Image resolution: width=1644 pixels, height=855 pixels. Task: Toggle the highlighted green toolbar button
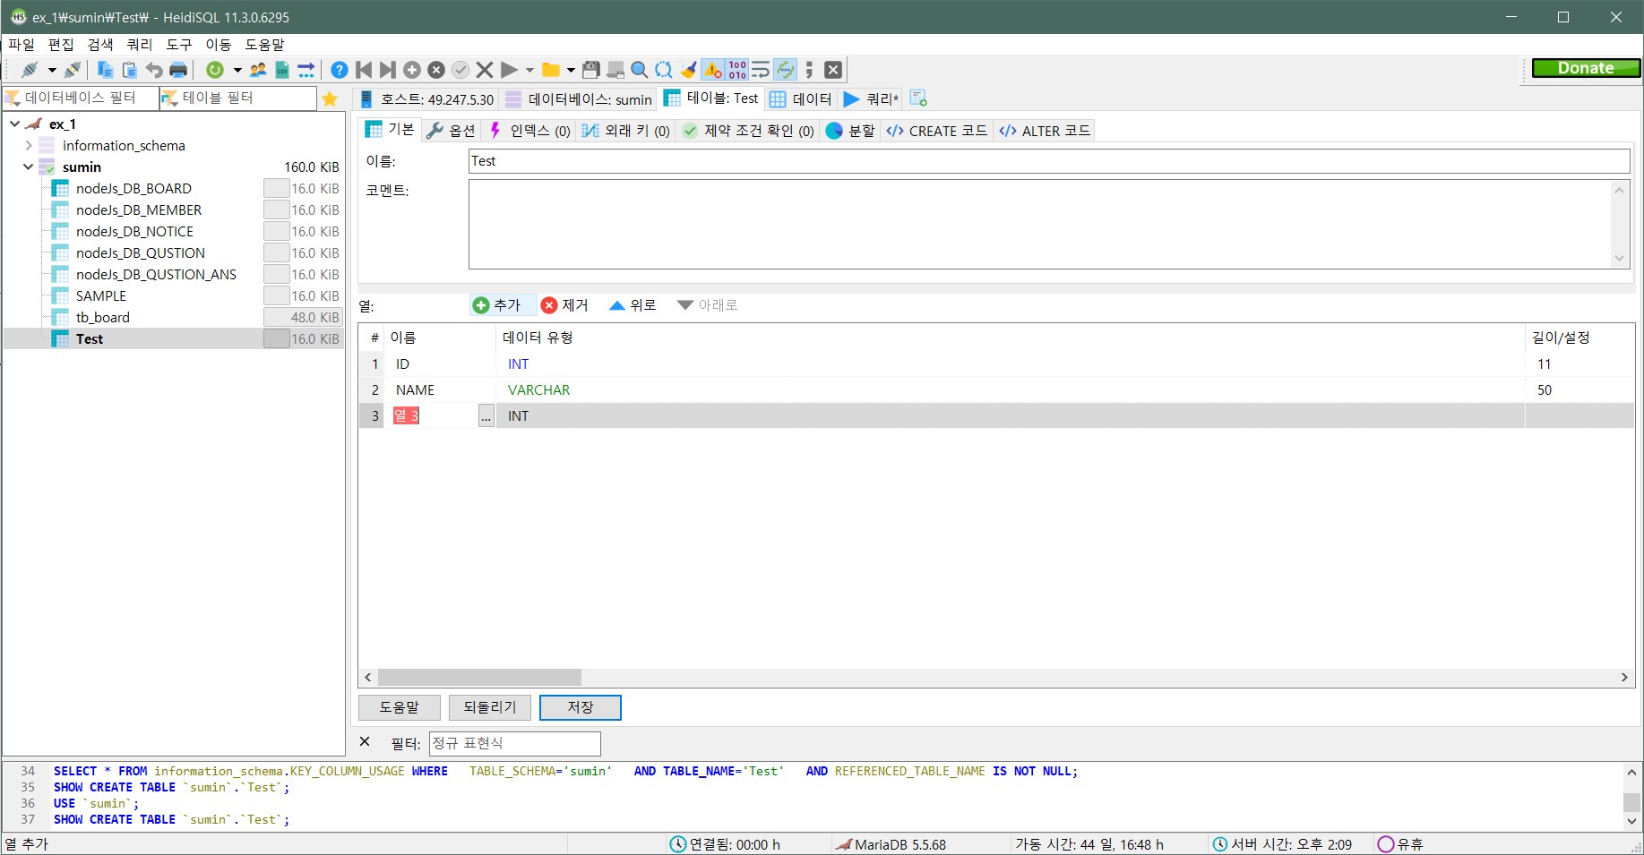(785, 70)
